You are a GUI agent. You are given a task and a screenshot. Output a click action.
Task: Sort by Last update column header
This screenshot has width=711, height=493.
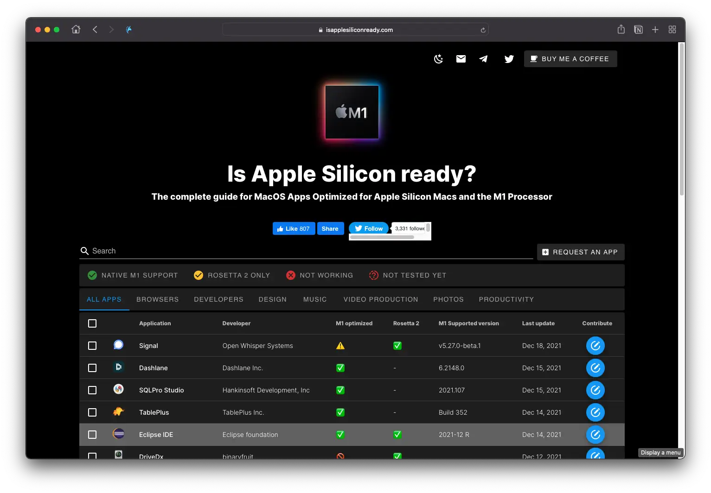538,323
